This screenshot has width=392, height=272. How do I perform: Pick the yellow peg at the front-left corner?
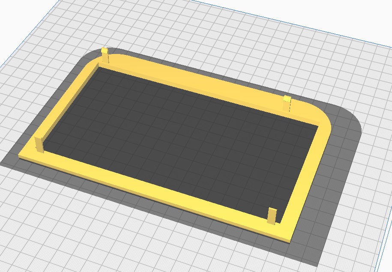pyautogui.click(x=39, y=144)
